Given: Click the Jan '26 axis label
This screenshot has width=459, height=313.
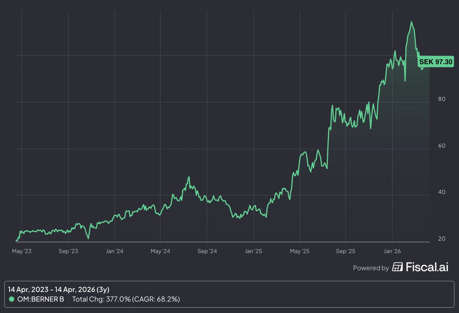Looking at the screenshot, I should (392, 251).
